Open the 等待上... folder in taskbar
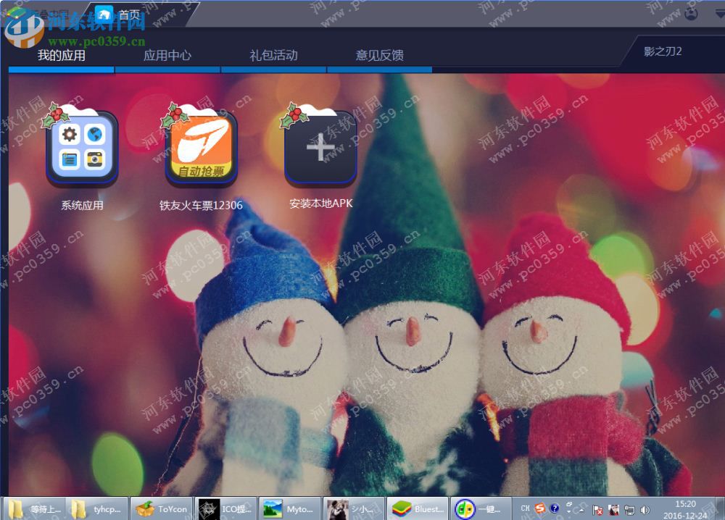Screen dimensions: 725x520 (35, 509)
